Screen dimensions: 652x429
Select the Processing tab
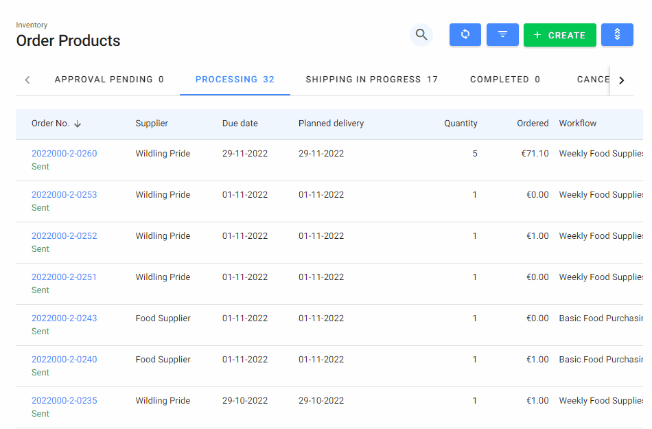(x=235, y=80)
